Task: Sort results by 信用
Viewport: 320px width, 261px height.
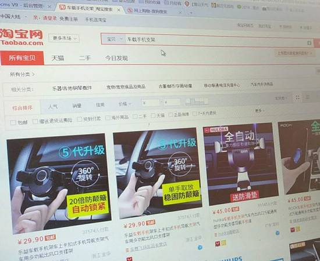Action: click(x=100, y=104)
